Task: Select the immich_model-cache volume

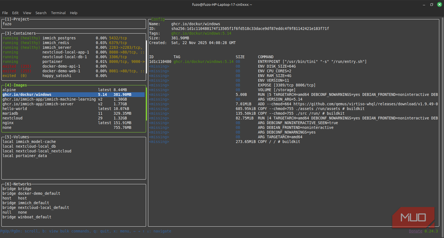Action: point(74,142)
